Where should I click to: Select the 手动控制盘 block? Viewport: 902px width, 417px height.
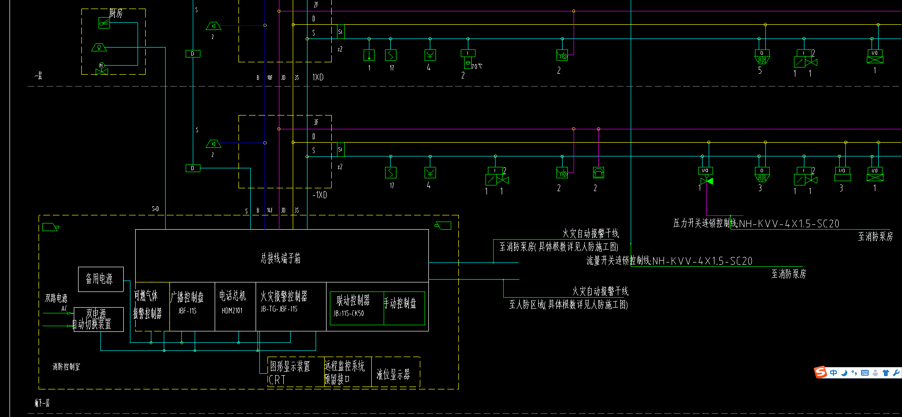404,308
